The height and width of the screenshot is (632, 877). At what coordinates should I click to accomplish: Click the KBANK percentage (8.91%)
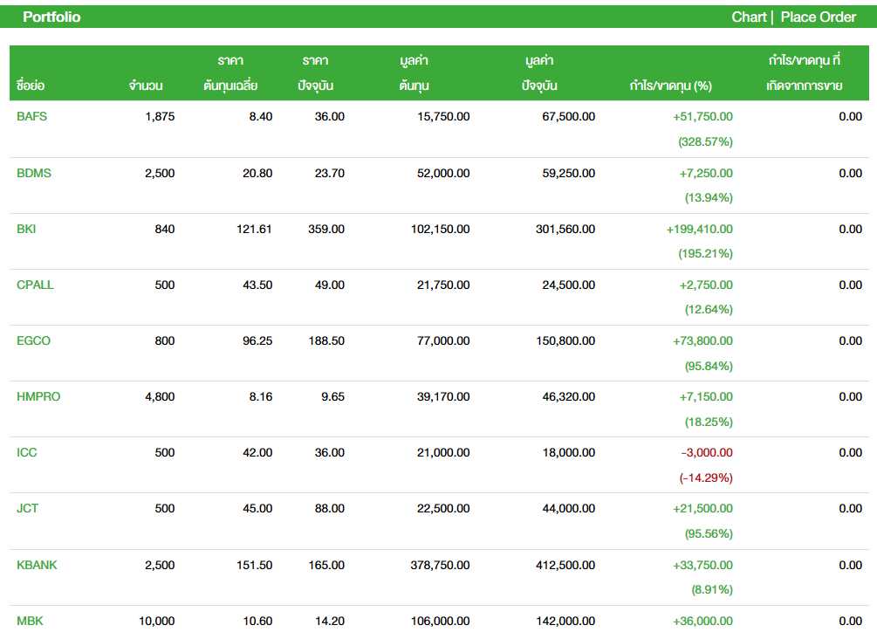tap(712, 589)
